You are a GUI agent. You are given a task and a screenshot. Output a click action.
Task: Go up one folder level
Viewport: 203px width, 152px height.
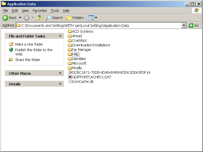pos(39,18)
